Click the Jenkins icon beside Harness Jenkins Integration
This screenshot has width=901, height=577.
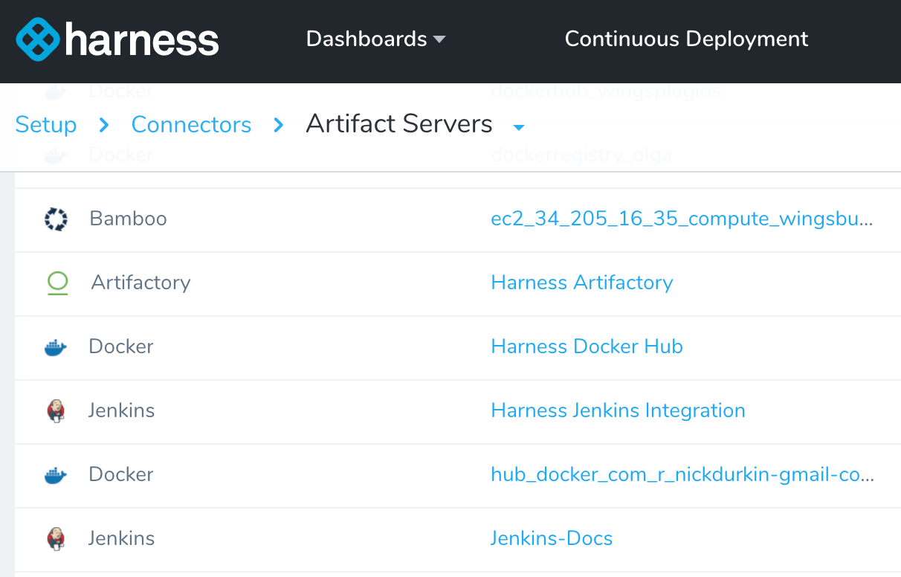point(56,411)
